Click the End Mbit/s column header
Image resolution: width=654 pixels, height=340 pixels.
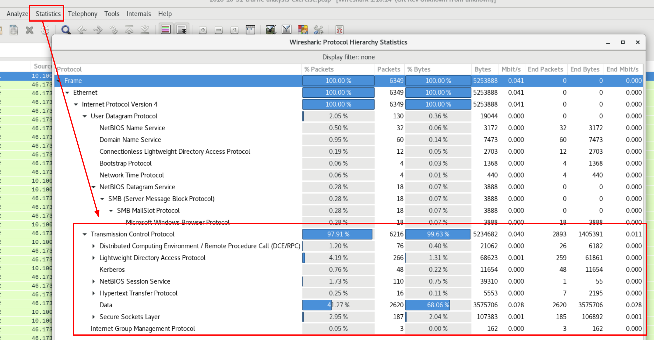623,69
